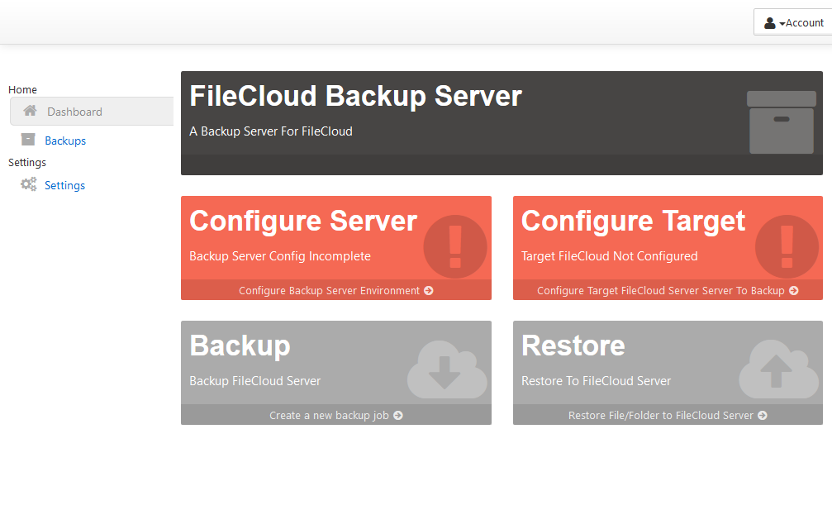Image resolution: width=832 pixels, height=529 pixels.
Task: Click the cloud download icon on Backup
Action: (x=445, y=369)
